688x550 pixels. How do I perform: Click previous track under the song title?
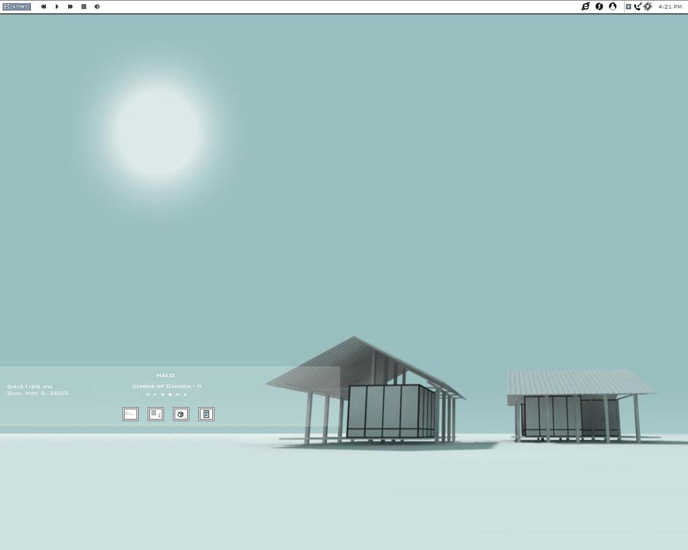[x=148, y=395]
